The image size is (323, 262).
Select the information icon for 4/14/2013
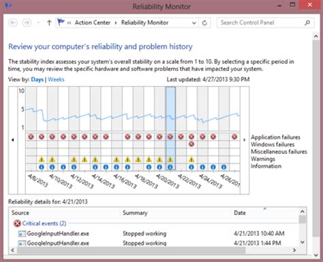tap(95, 167)
